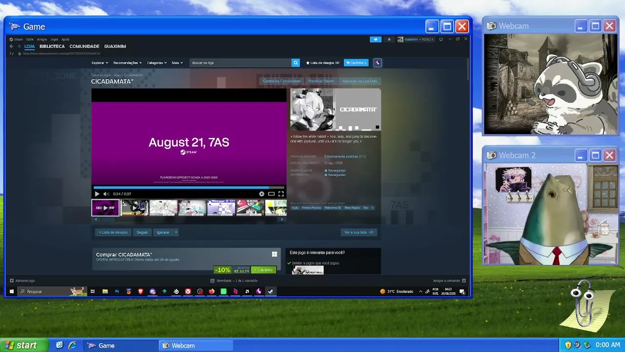Open Amigos e conversas panel
This screenshot has height=352, width=625.
(449, 281)
